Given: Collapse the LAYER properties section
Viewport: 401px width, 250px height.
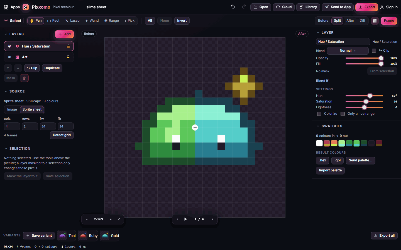Looking at the screenshot, I should [x=318, y=32].
